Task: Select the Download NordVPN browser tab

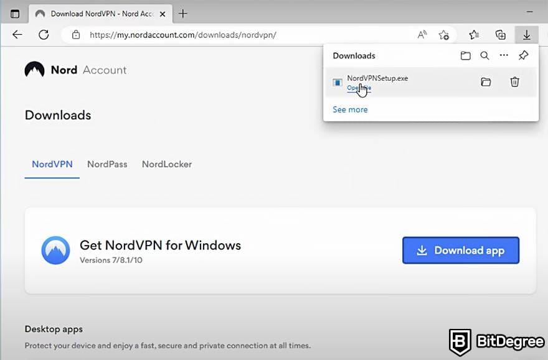Action: point(101,14)
